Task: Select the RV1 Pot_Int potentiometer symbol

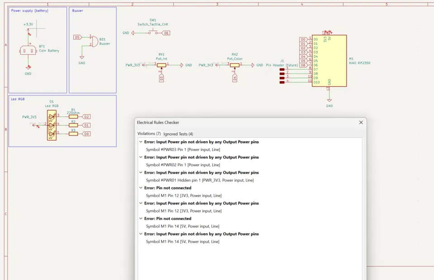Action: click(162, 65)
